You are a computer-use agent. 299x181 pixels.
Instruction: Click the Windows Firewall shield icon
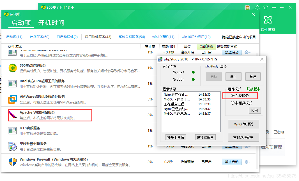coord(13,162)
